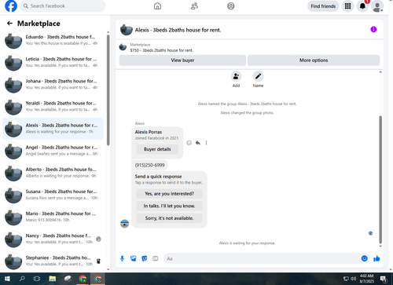Open the emoji picker in message box
The image size is (393, 285).
coord(364,258)
